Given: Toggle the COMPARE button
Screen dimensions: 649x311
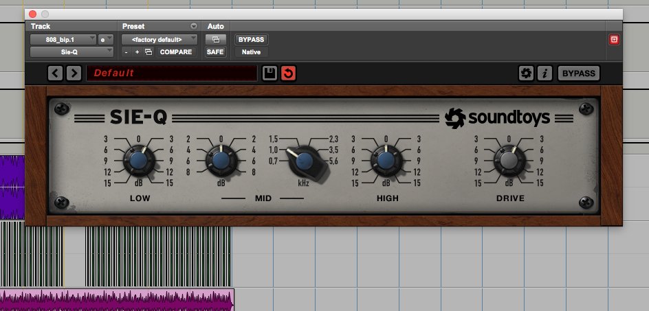Looking at the screenshot, I should tap(176, 52).
